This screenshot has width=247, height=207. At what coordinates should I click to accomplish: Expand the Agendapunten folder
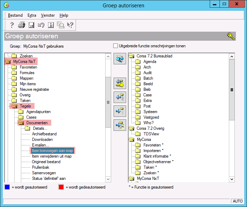pyautogui.click(x=21, y=112)
